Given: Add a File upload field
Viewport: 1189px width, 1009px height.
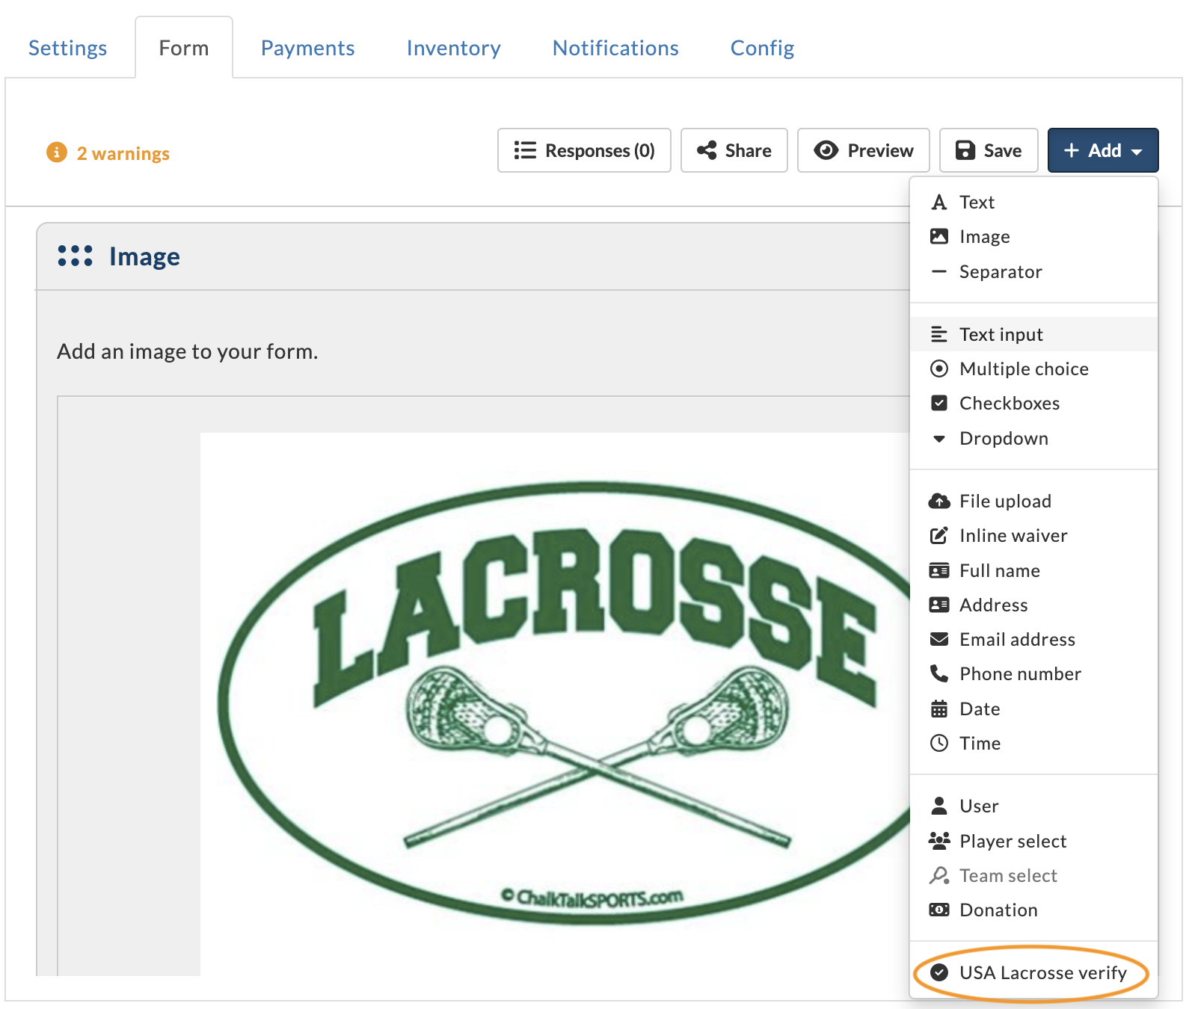Looking at the screenshot, I should point(1033,501).
